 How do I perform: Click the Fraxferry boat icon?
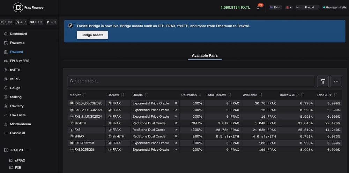tap(6, 106)
